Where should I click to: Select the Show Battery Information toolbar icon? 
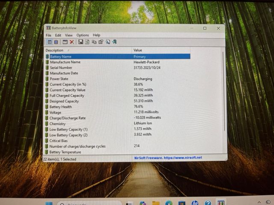(x=50, y=42)
